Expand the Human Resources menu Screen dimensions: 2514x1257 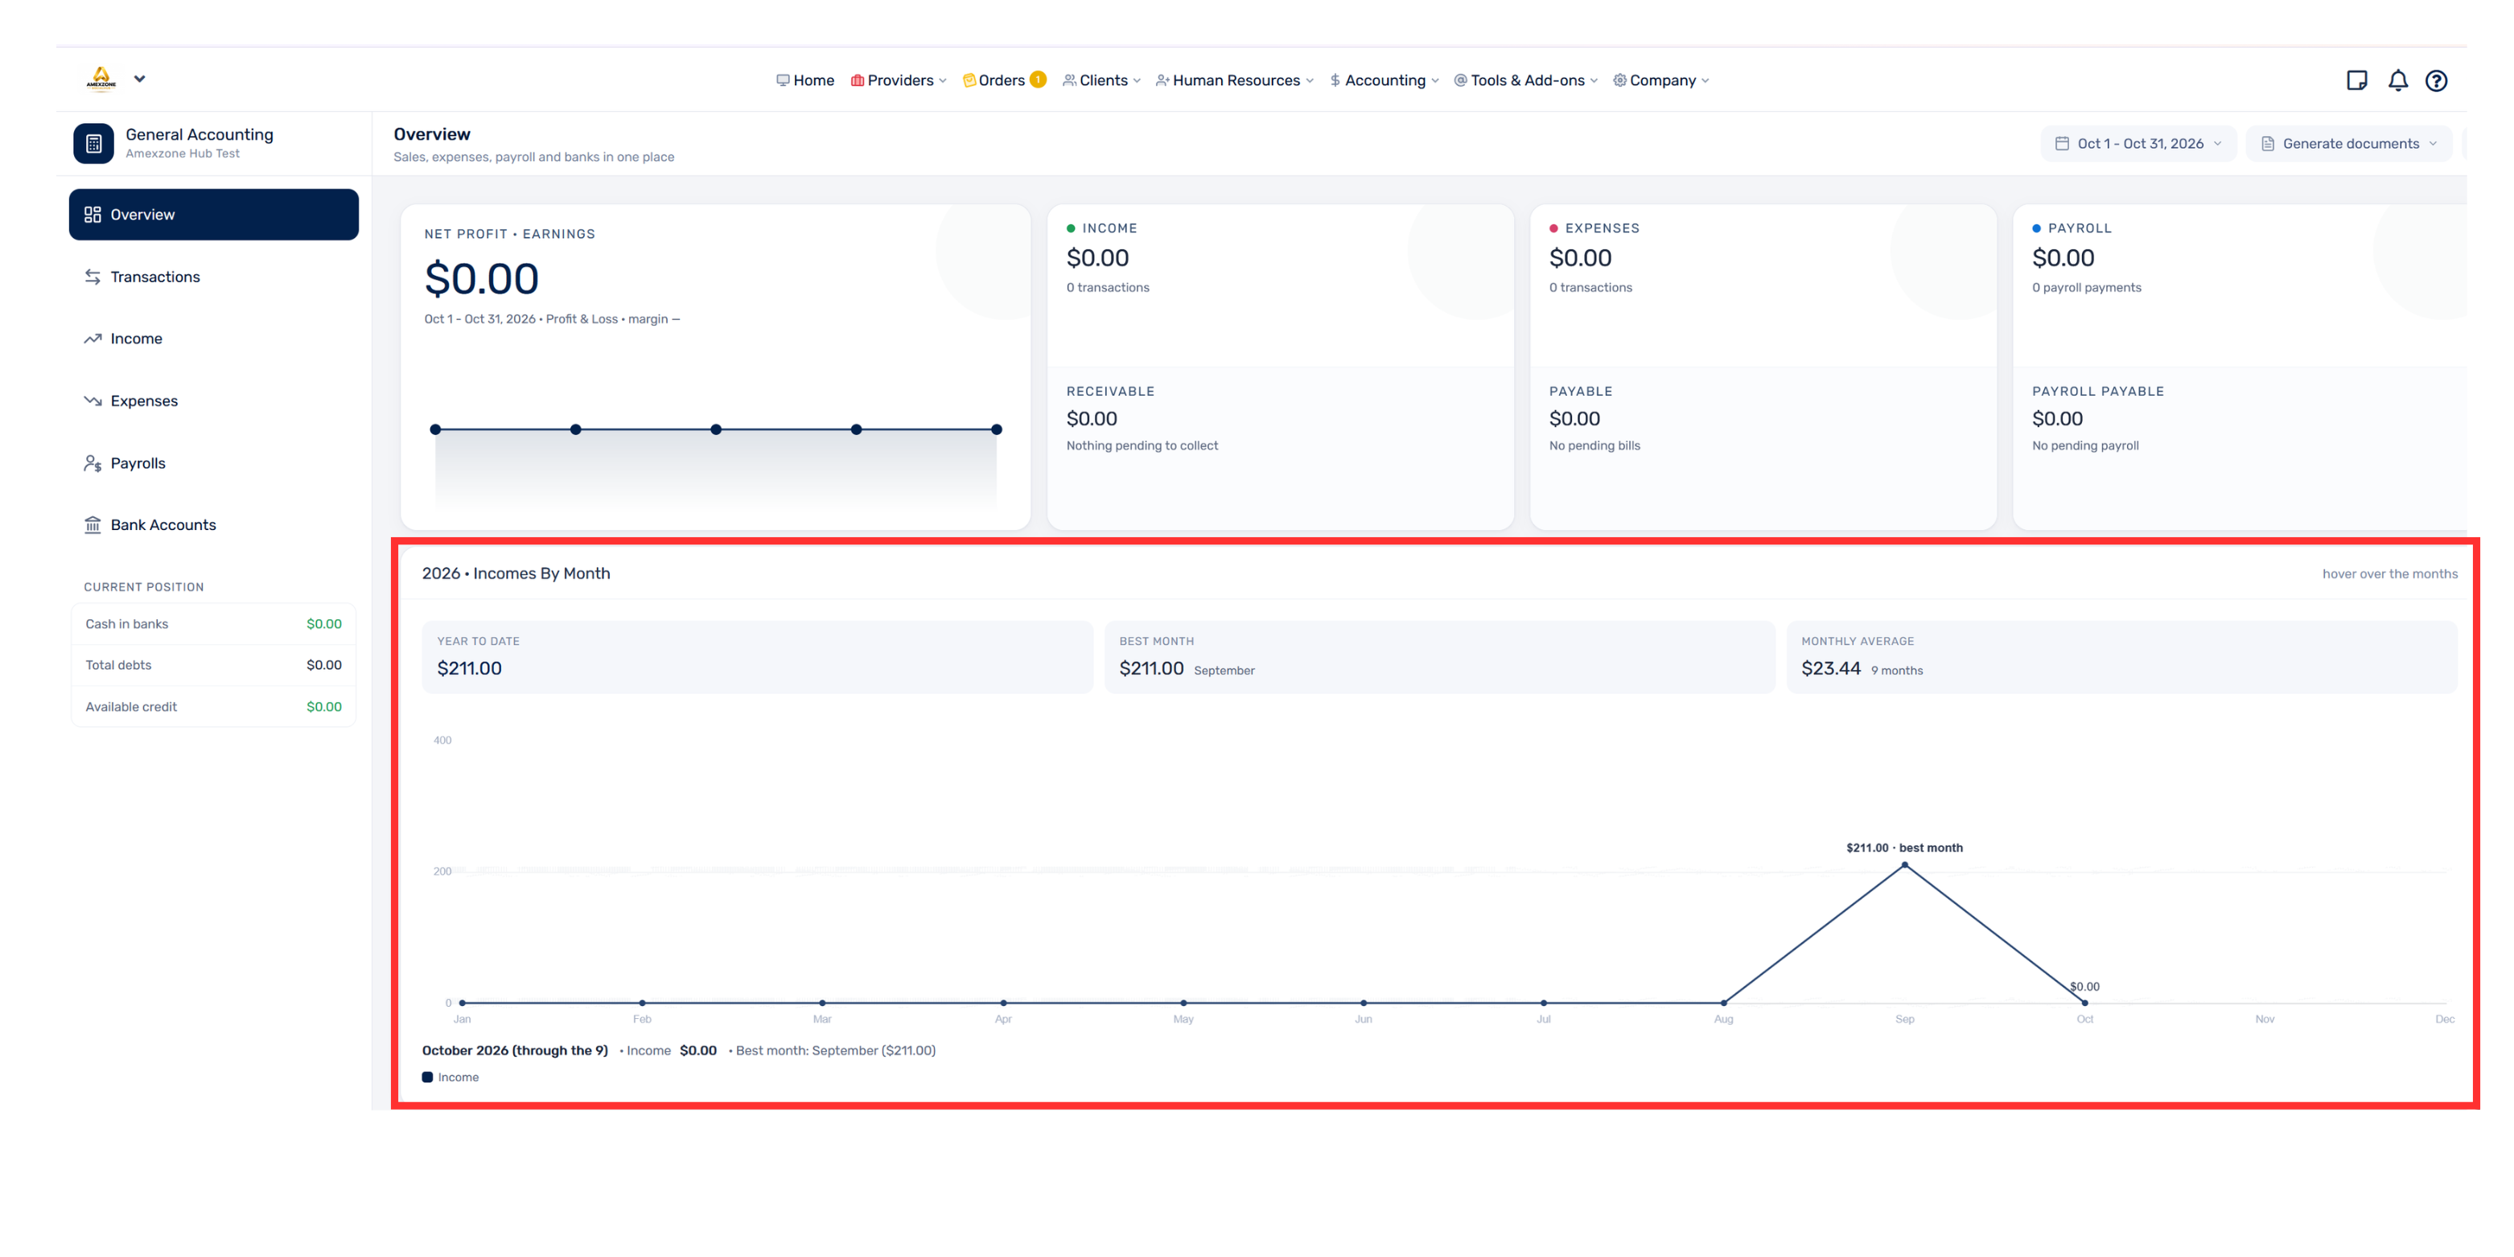coord(1235,80)
